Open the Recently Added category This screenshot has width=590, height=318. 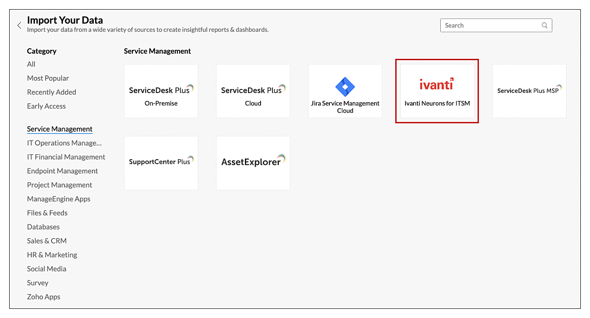pyautogui.click(x=51, y=92)
